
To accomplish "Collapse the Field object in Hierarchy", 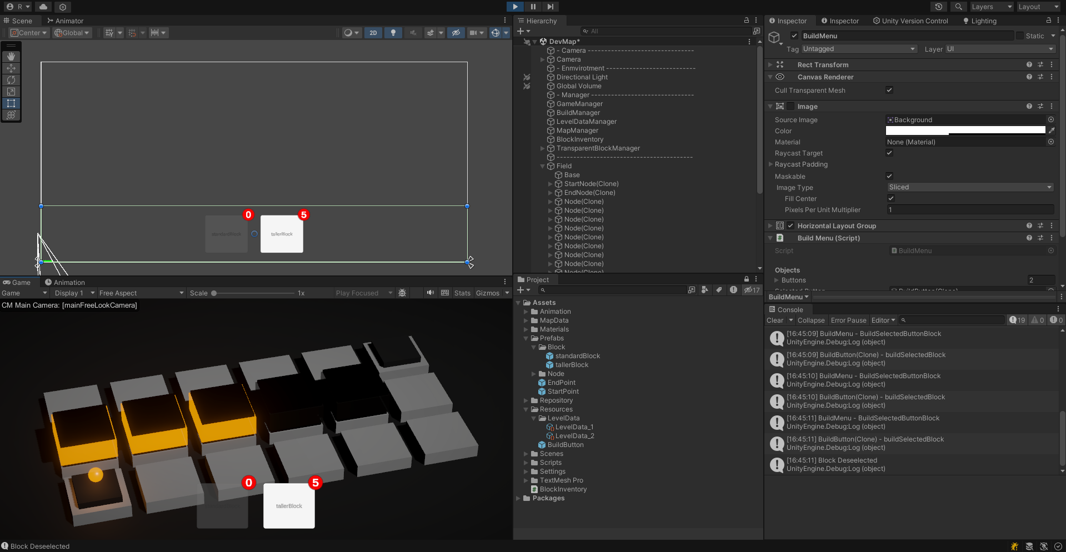I will click(x=543, y=166).
